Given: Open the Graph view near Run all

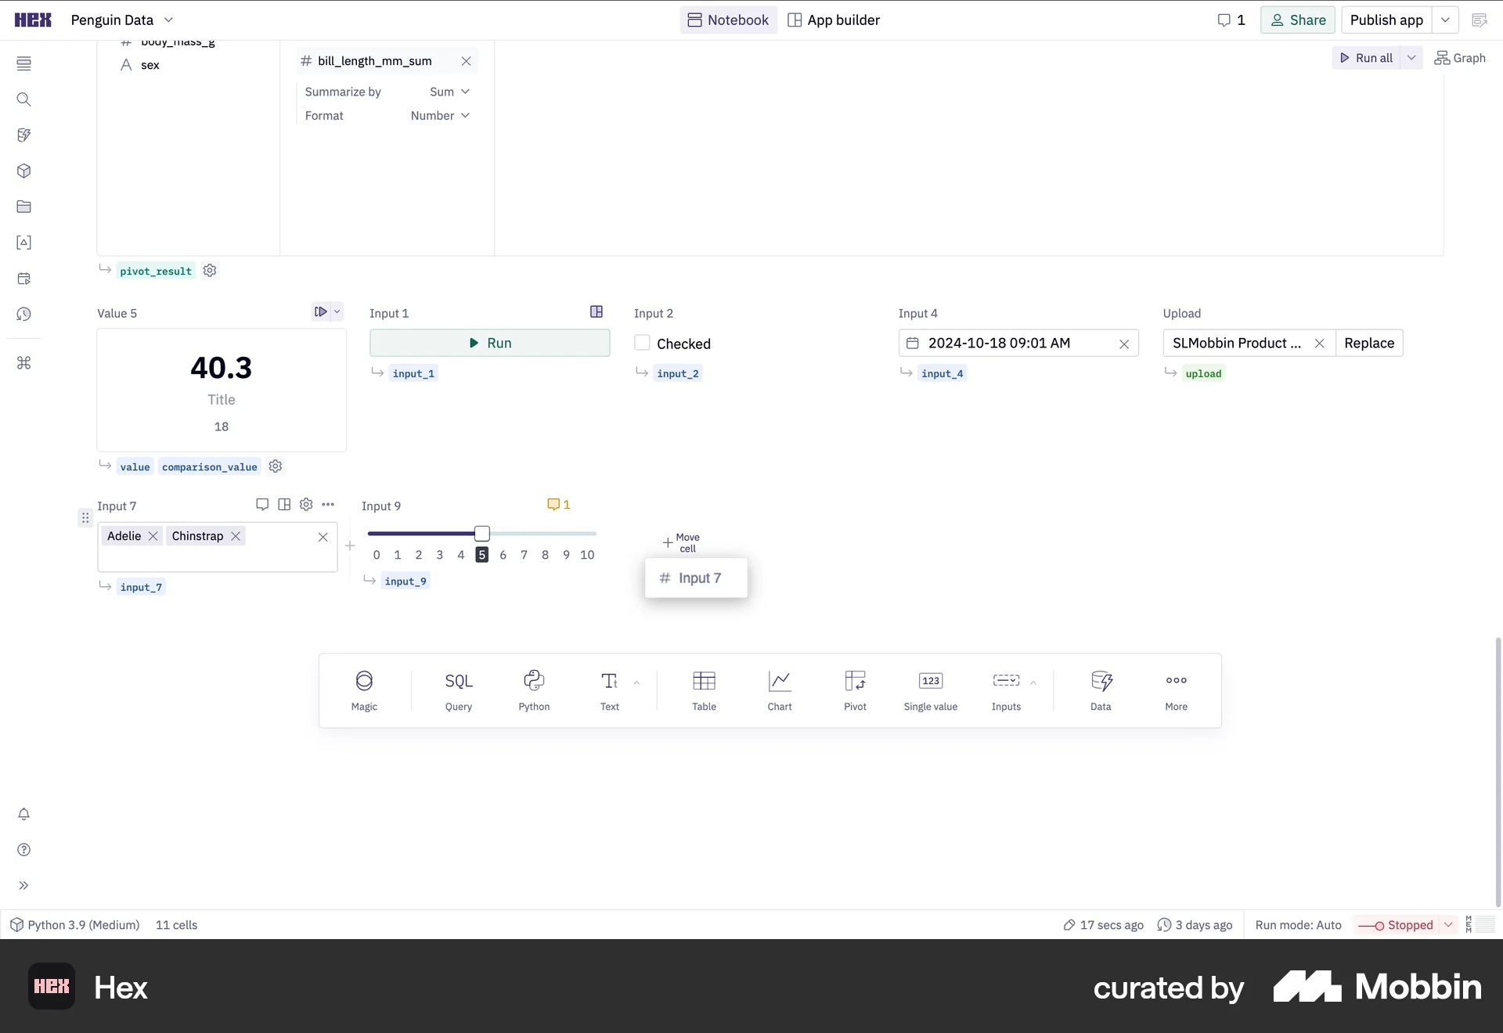Looking at the screenshot, I should point(1460,57).
